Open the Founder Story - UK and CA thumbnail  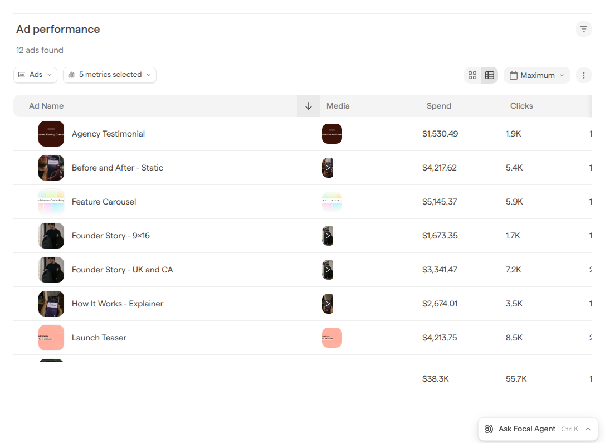51,269
